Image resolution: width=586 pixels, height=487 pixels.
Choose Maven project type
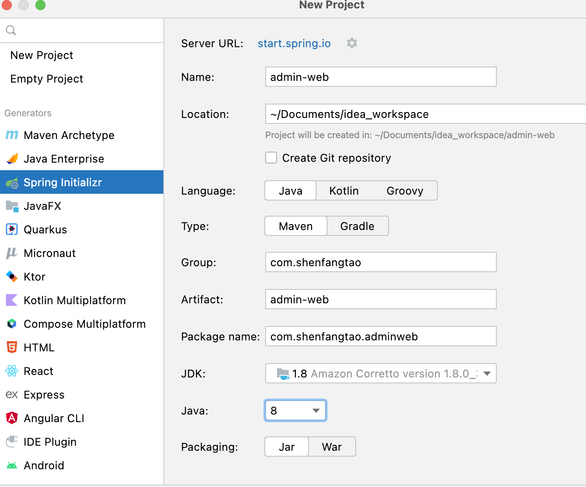click(x=296, y=226)
